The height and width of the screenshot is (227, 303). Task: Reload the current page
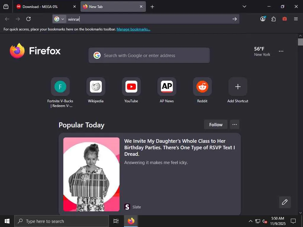(28, 19)
